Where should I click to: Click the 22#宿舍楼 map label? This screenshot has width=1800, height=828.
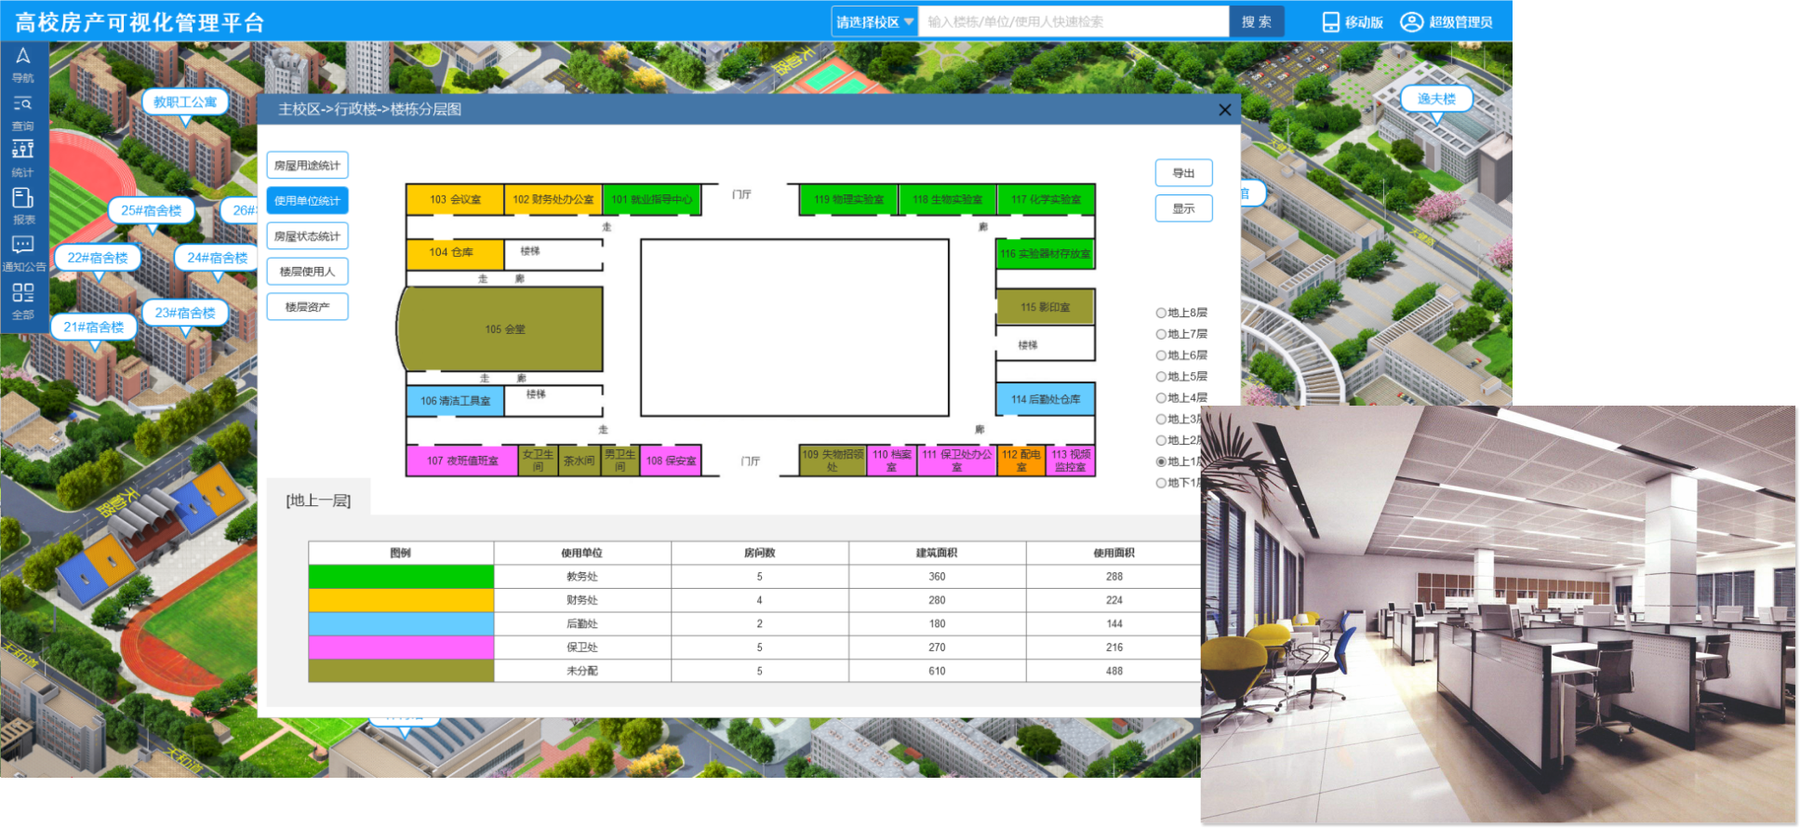tap(97, 258)
